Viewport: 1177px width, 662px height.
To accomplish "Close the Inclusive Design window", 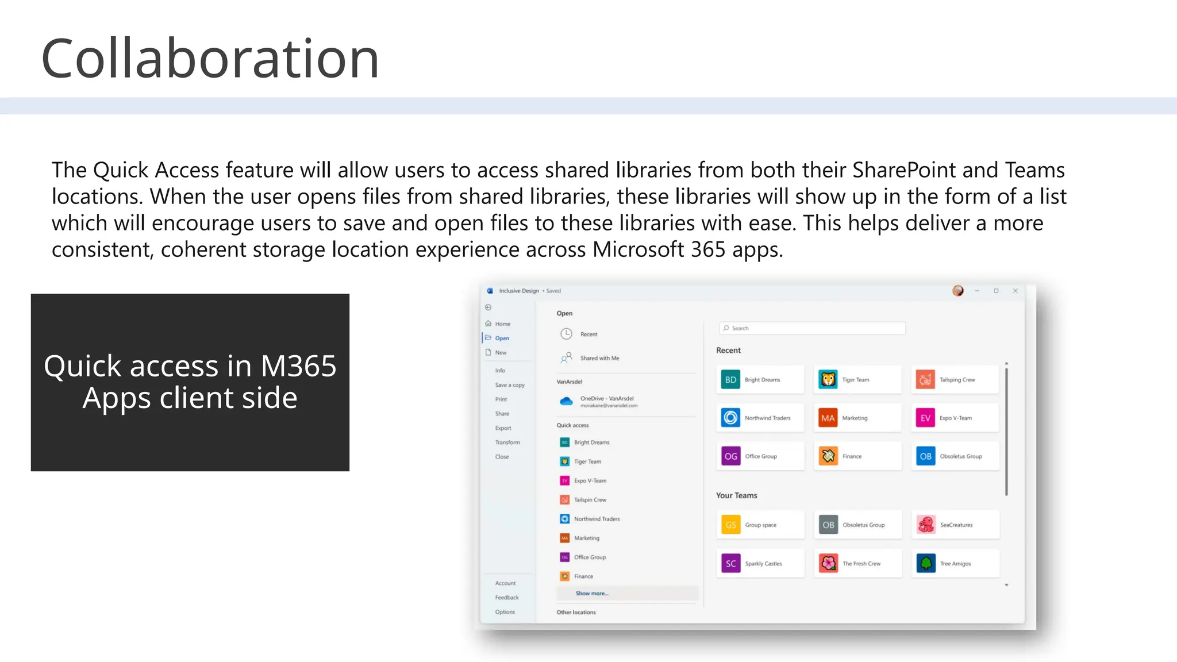I will (x=1016, y=291).
